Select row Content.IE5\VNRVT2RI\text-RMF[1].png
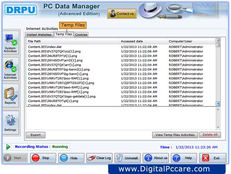This screenshot has height=174, width=231. pos(121,88)
